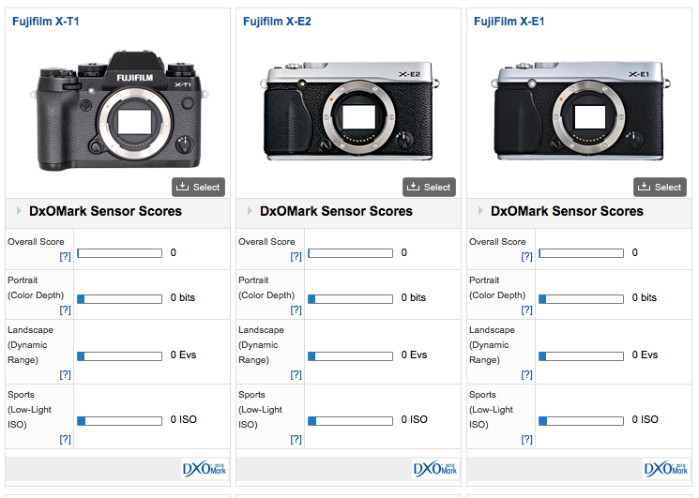Click the X-E2 "Portrait (Color Depth)" label

(x=266, y=287)
